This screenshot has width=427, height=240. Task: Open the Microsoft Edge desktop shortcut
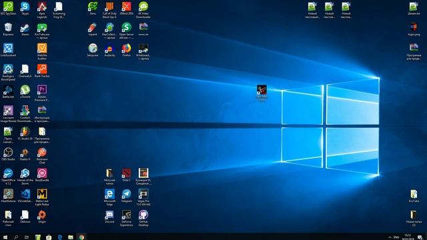point(109,198)
